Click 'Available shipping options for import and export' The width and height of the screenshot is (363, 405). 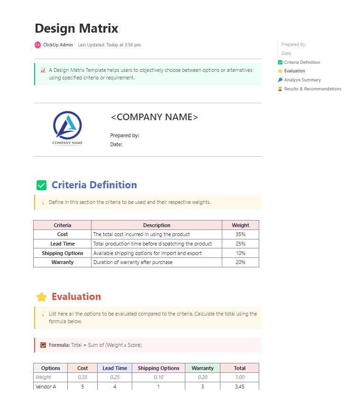tap(147, 253)
